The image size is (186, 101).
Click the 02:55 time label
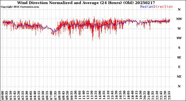(23, 96)
